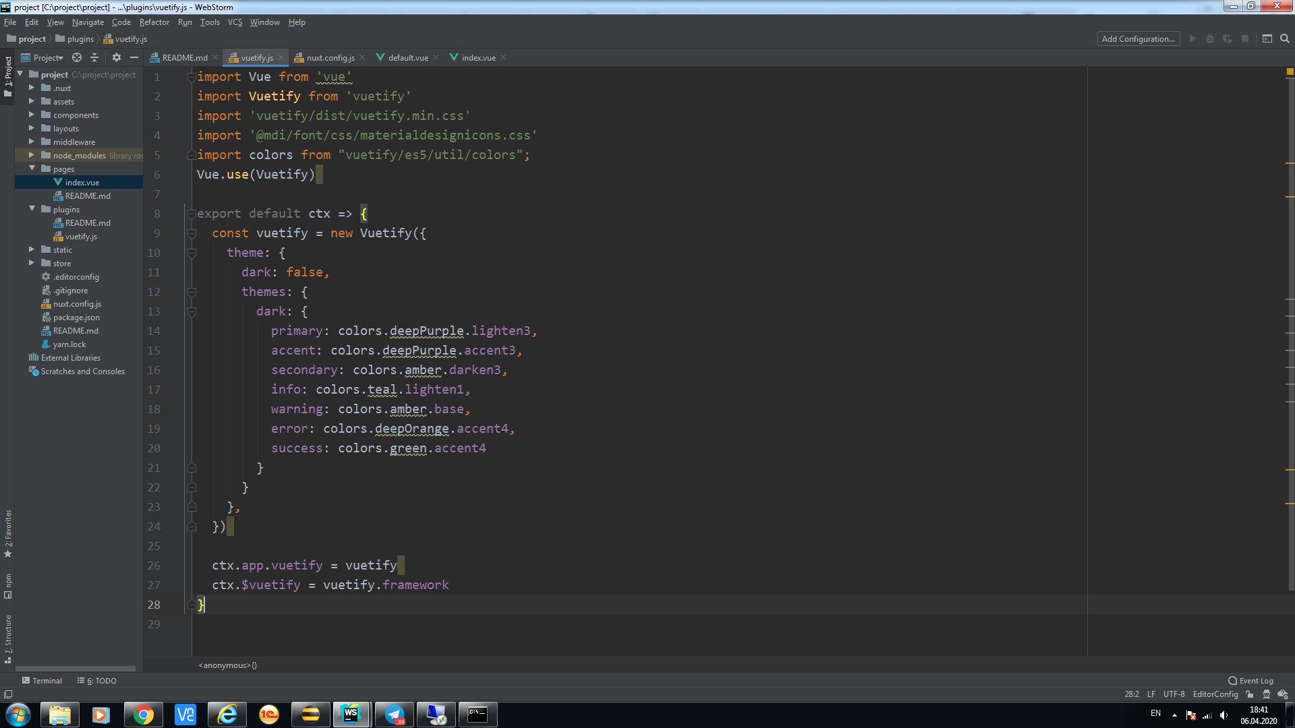Viewport: 1295px width, 728px height.
Task: Click the inspection profile hector icon
Action: pyautogui.click(x=1267, y=694)
